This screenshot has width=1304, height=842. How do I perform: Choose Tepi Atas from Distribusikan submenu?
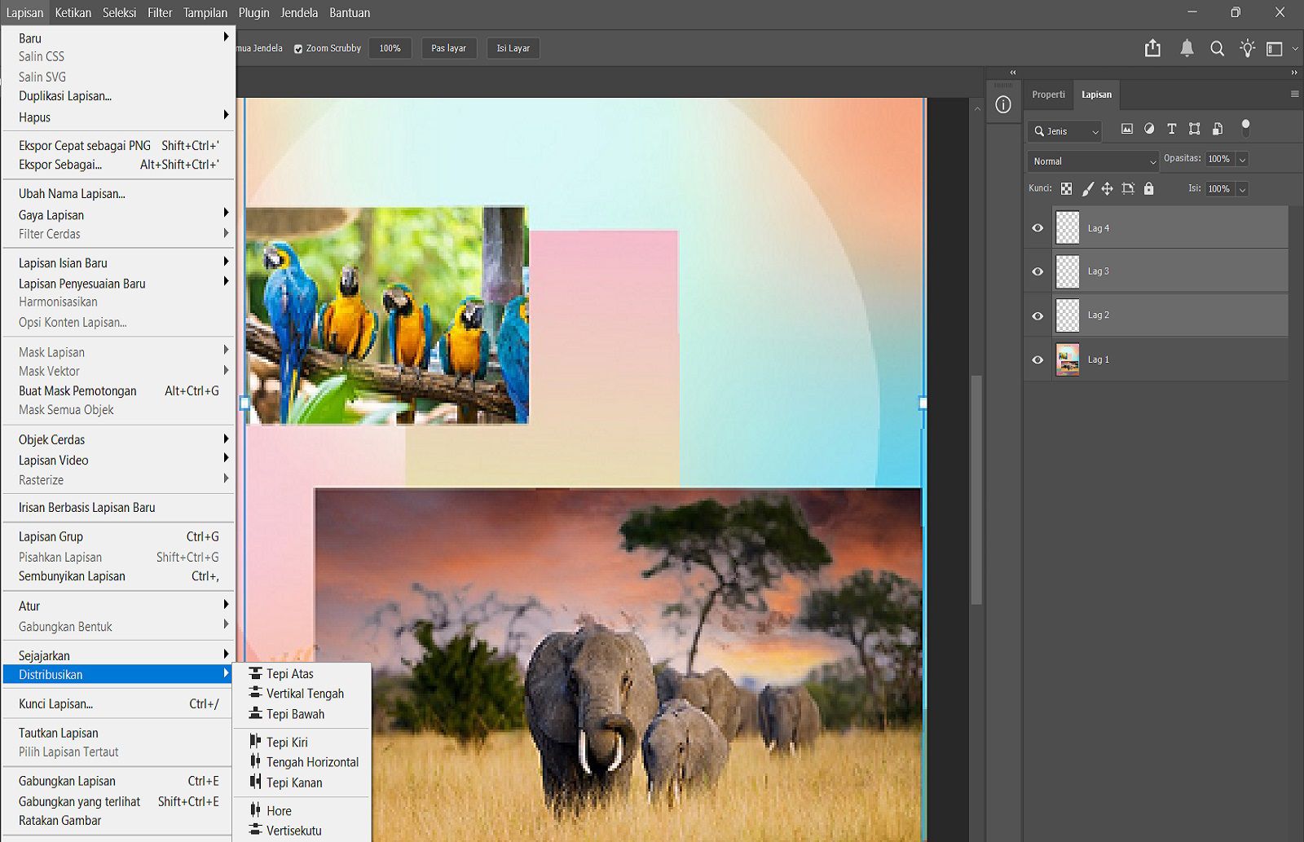[x=289, y=674]
